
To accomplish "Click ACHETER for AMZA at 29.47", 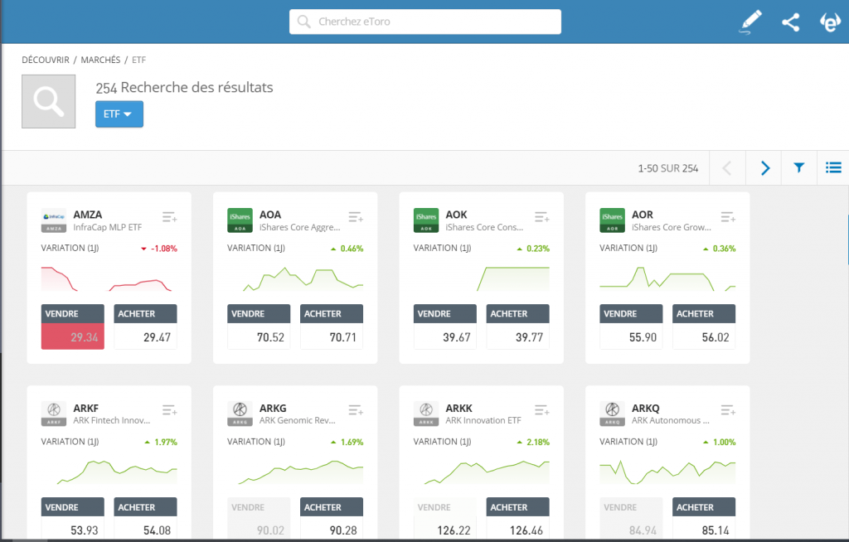I will pyautogui.click(x=145, y=327).
